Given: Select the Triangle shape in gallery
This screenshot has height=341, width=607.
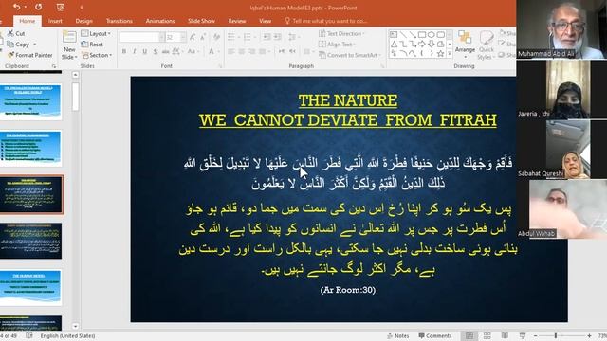Looking at the screenshot, I should pyautogui.click(x=394, y=45).
